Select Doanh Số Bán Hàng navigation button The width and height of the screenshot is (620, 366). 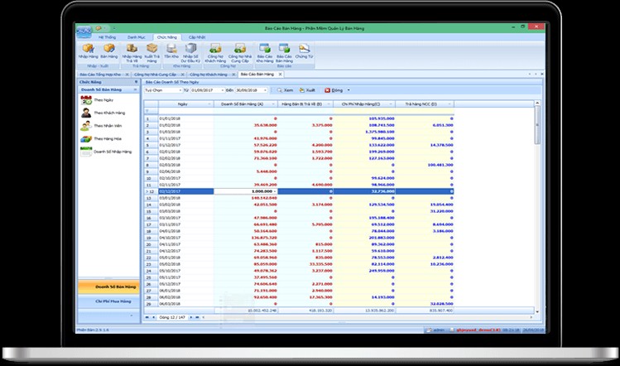click(x=108, y=287)
